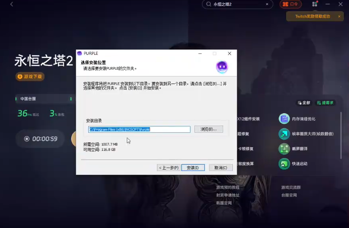
Task: Switch to the 全部 filter tab
Action: click(x=304, y=103)
